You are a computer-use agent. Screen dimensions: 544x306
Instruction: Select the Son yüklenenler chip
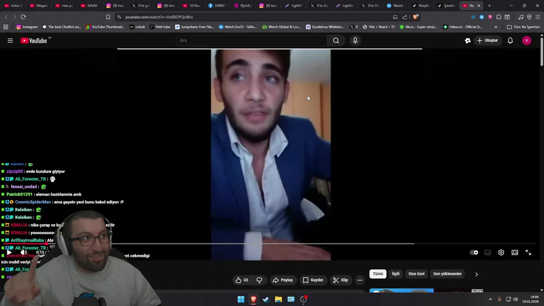(448, 274)
